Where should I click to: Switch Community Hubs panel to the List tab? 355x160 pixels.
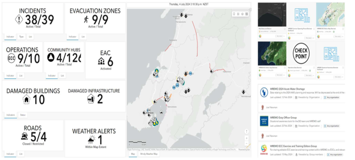[x=62, y=76]
